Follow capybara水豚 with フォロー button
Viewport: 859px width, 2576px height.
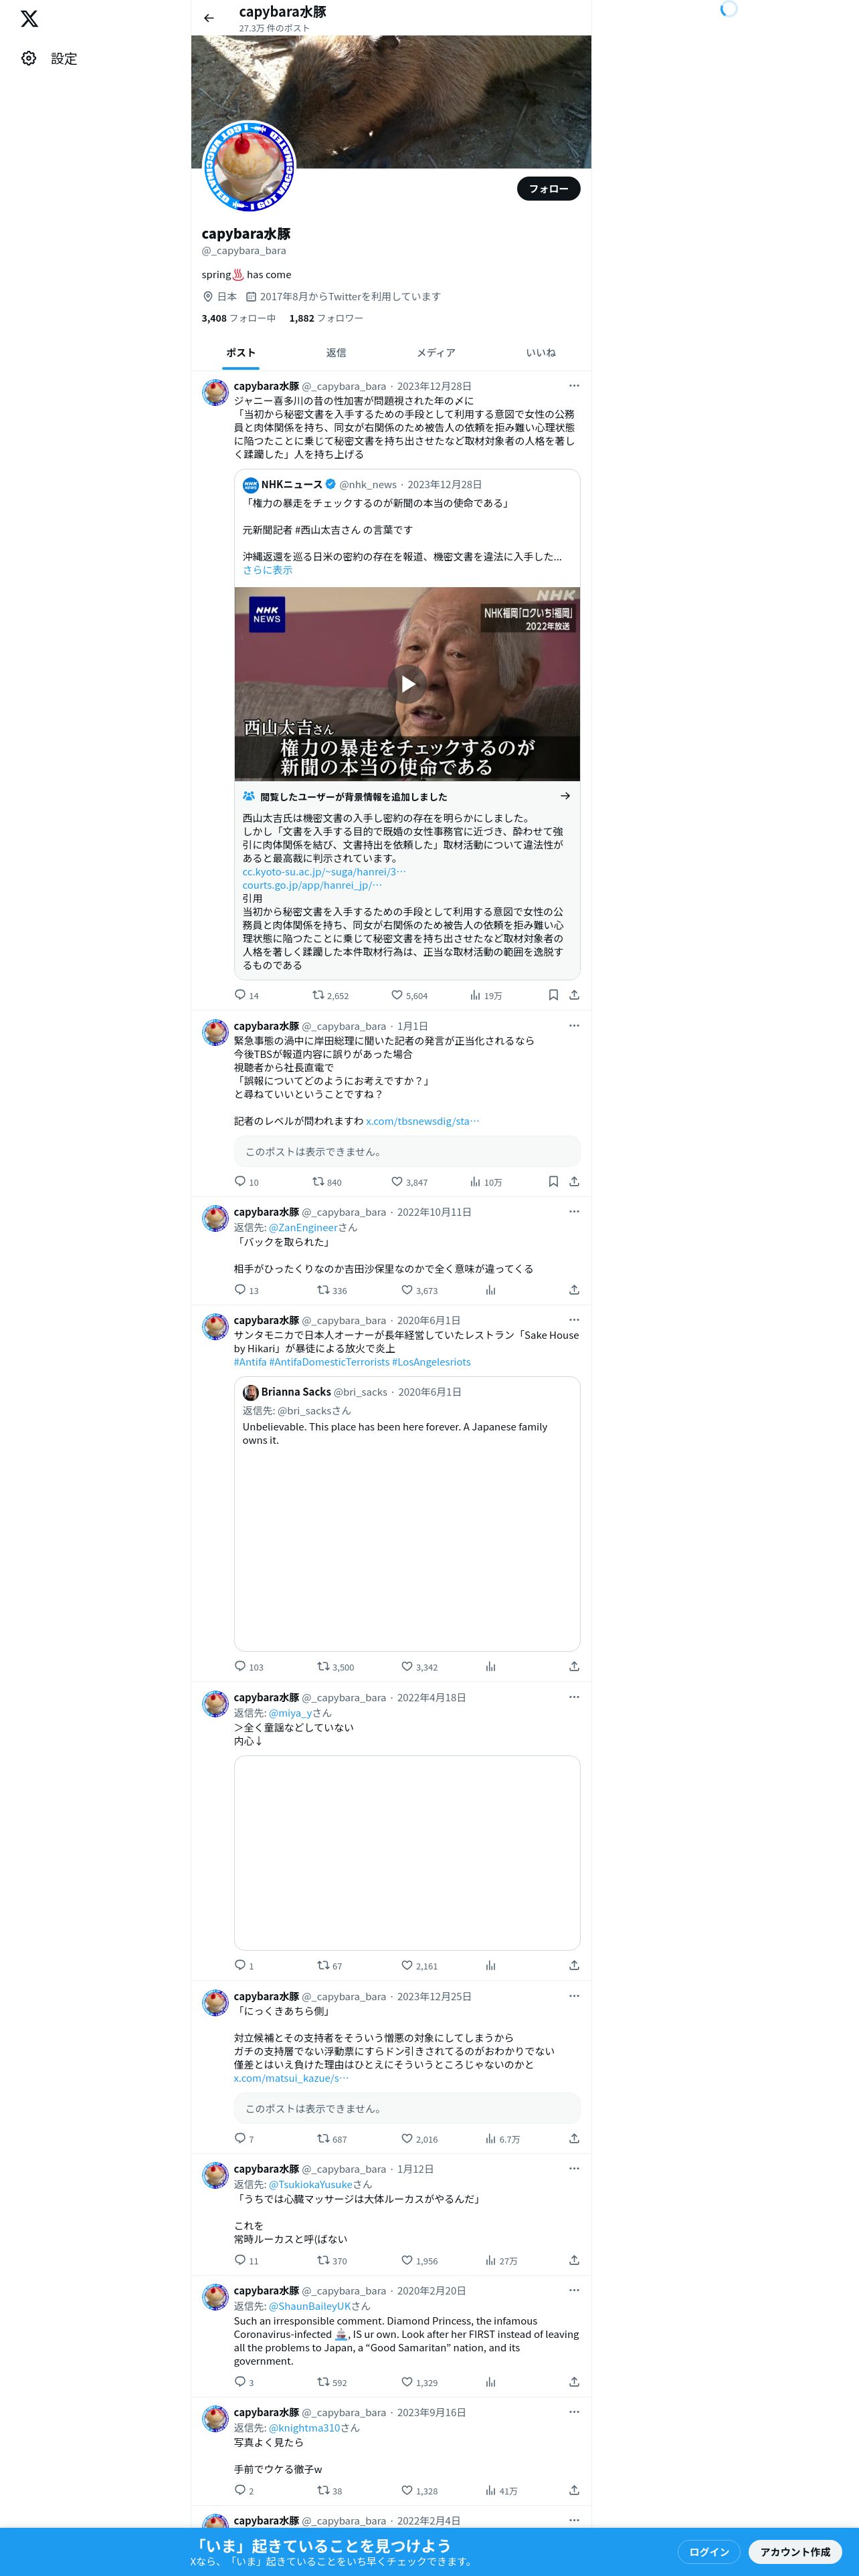pos(548,189)
